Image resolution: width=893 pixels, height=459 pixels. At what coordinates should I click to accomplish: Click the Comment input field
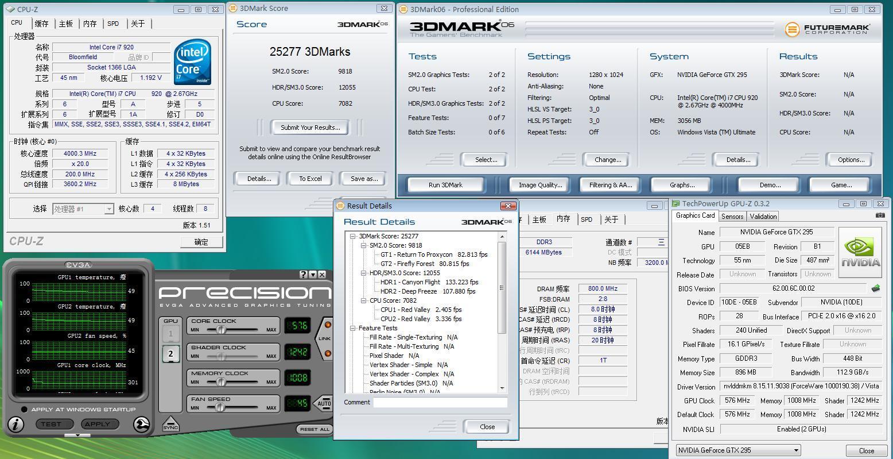tap(440, 403)
